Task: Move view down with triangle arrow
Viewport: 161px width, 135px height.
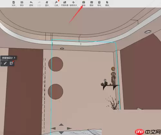Action: tap(61, 132)
